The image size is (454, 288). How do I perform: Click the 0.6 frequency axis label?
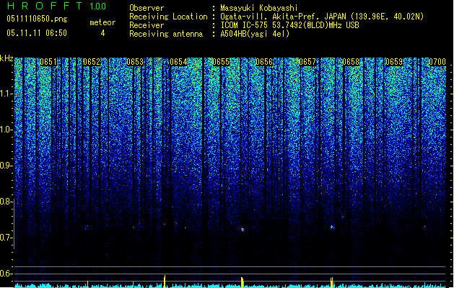point(6,274)
